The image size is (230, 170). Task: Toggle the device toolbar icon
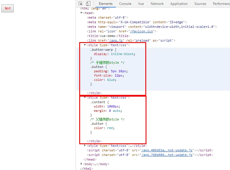click(88, 3)
